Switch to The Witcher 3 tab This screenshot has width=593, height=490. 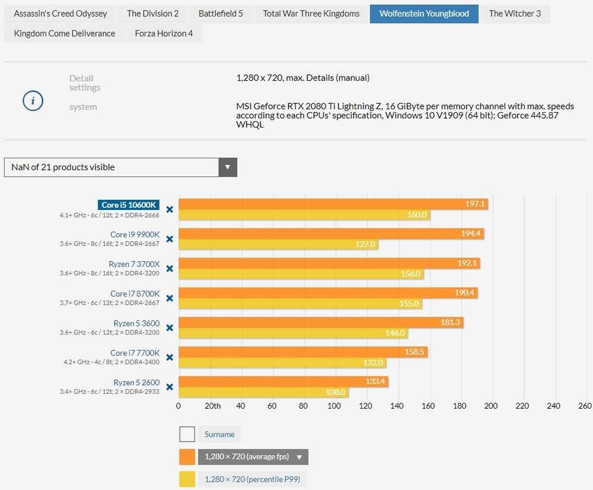514,14
